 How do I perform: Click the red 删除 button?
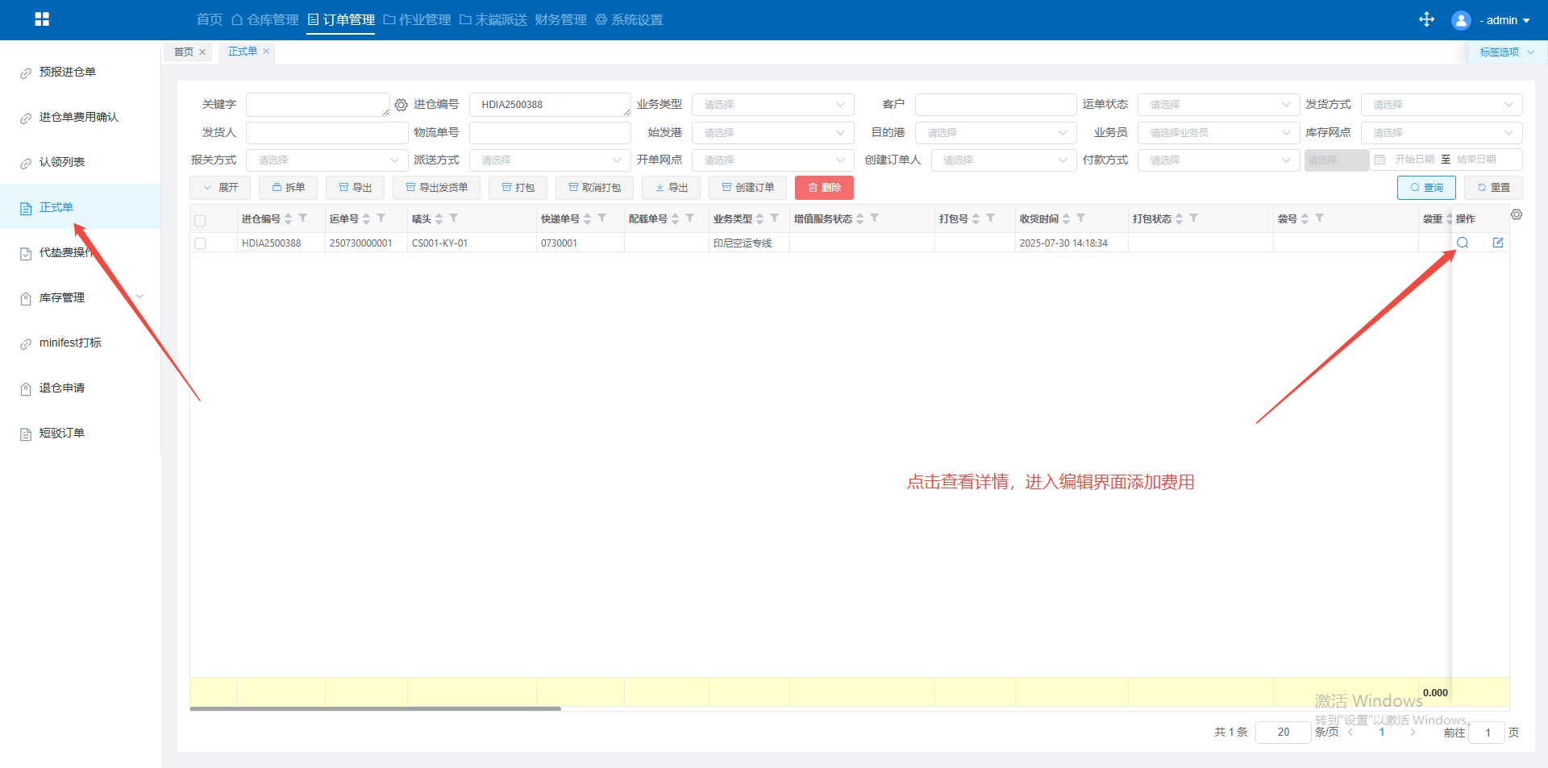coord(823,188)
